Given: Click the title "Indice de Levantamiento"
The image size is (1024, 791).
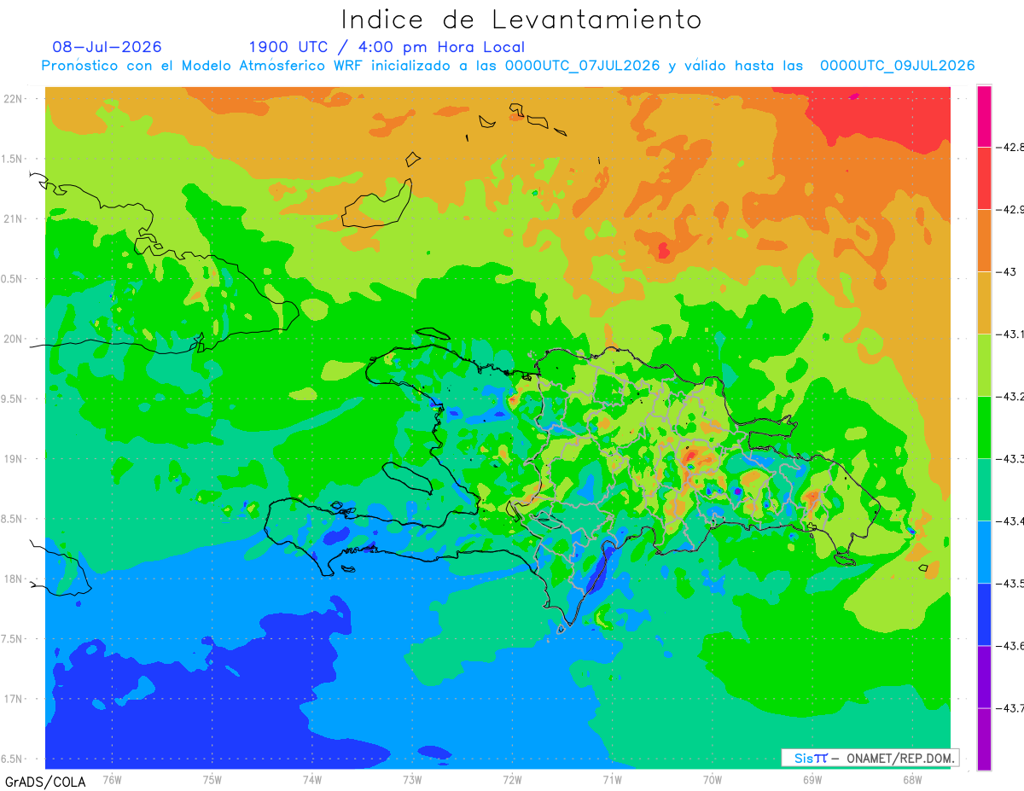Looking at the screenshot, I should point(521,20).
